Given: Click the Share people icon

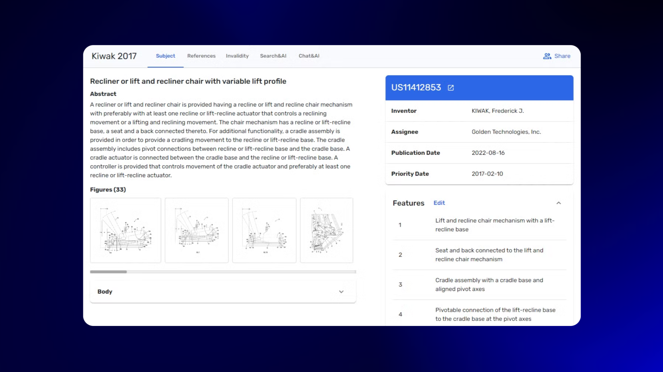Looking at the screenshot, I should tap(547, 56).
